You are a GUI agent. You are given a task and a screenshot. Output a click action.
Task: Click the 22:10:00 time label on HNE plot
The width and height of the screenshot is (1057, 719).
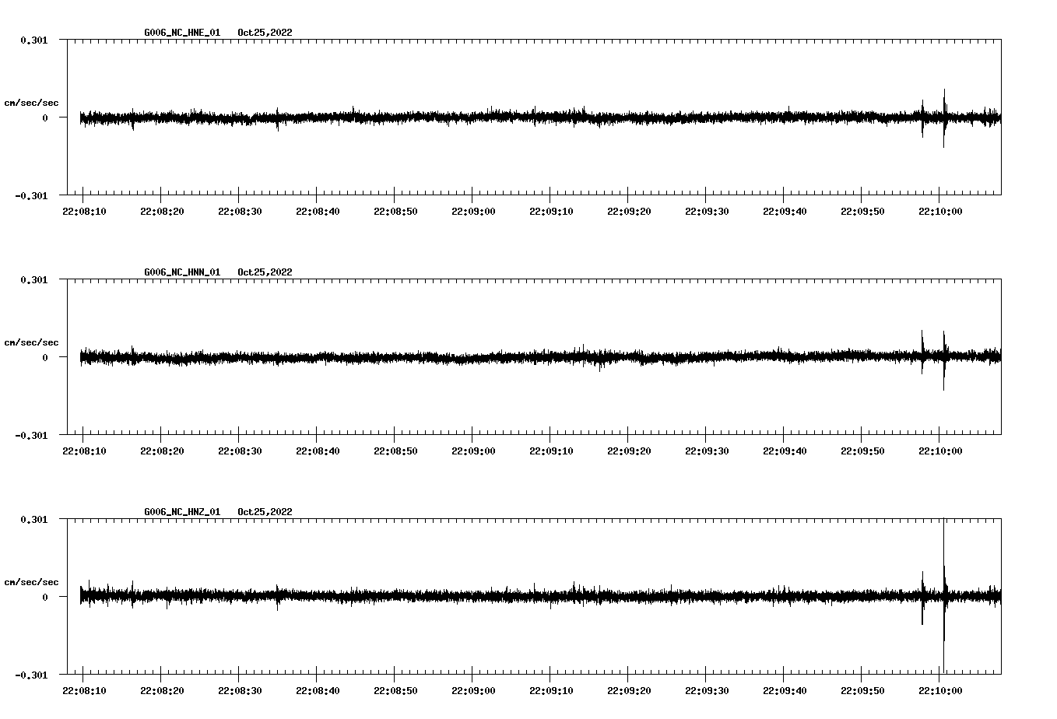click(x=940, y=212)
